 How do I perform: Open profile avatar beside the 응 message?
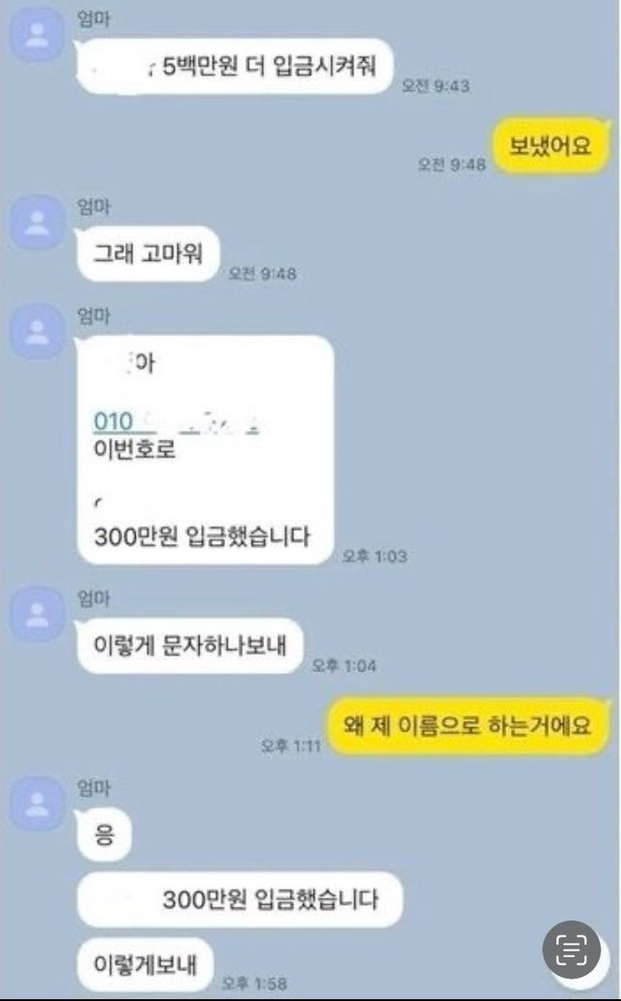pyautogui.click(x=38, y=804)
